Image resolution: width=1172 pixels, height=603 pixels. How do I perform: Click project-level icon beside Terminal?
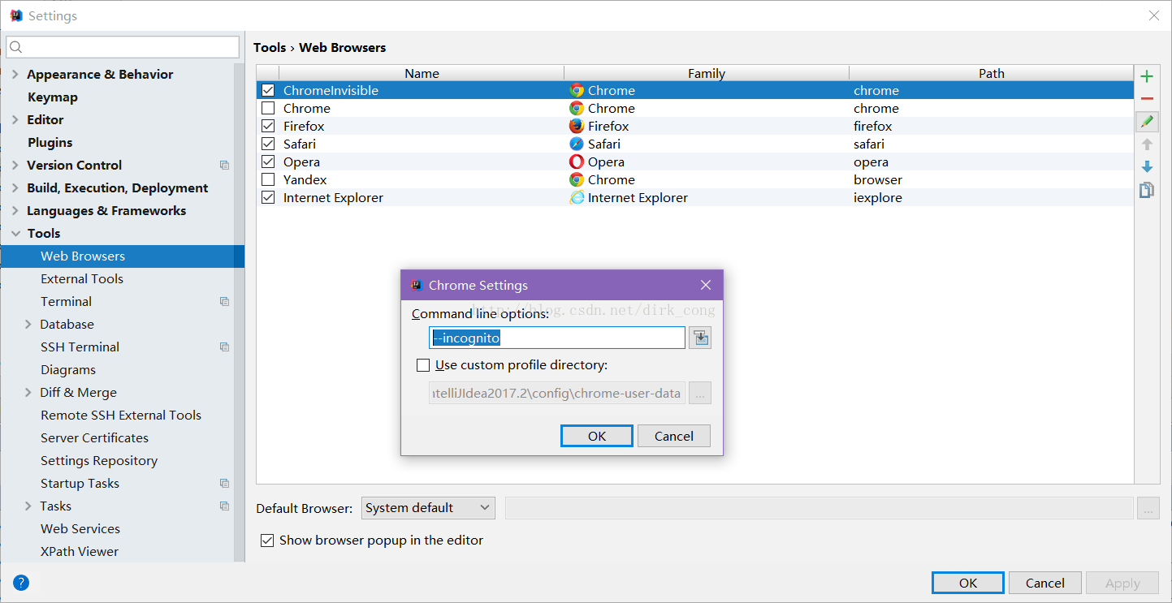225,301
